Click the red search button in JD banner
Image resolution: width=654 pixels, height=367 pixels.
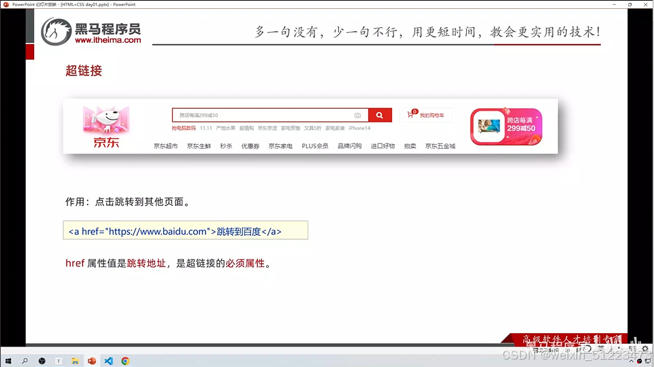pos(380,115)
